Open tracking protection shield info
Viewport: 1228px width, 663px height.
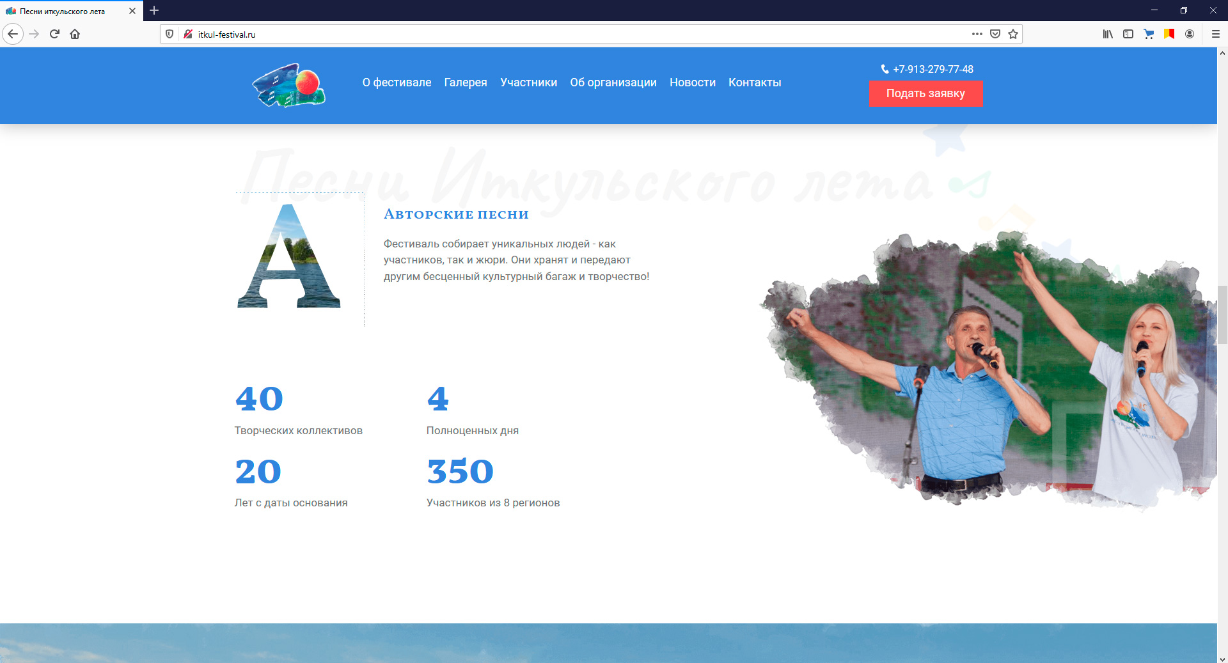[169, 34]
